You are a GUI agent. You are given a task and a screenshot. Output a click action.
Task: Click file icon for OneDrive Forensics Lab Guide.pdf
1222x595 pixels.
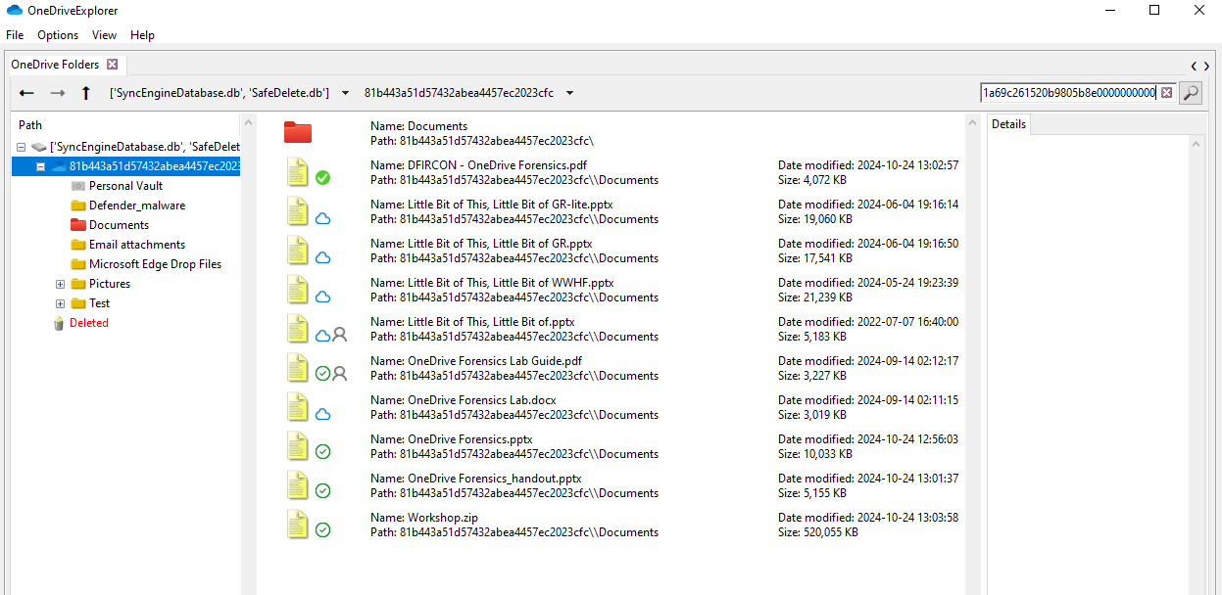pos(297,367)
